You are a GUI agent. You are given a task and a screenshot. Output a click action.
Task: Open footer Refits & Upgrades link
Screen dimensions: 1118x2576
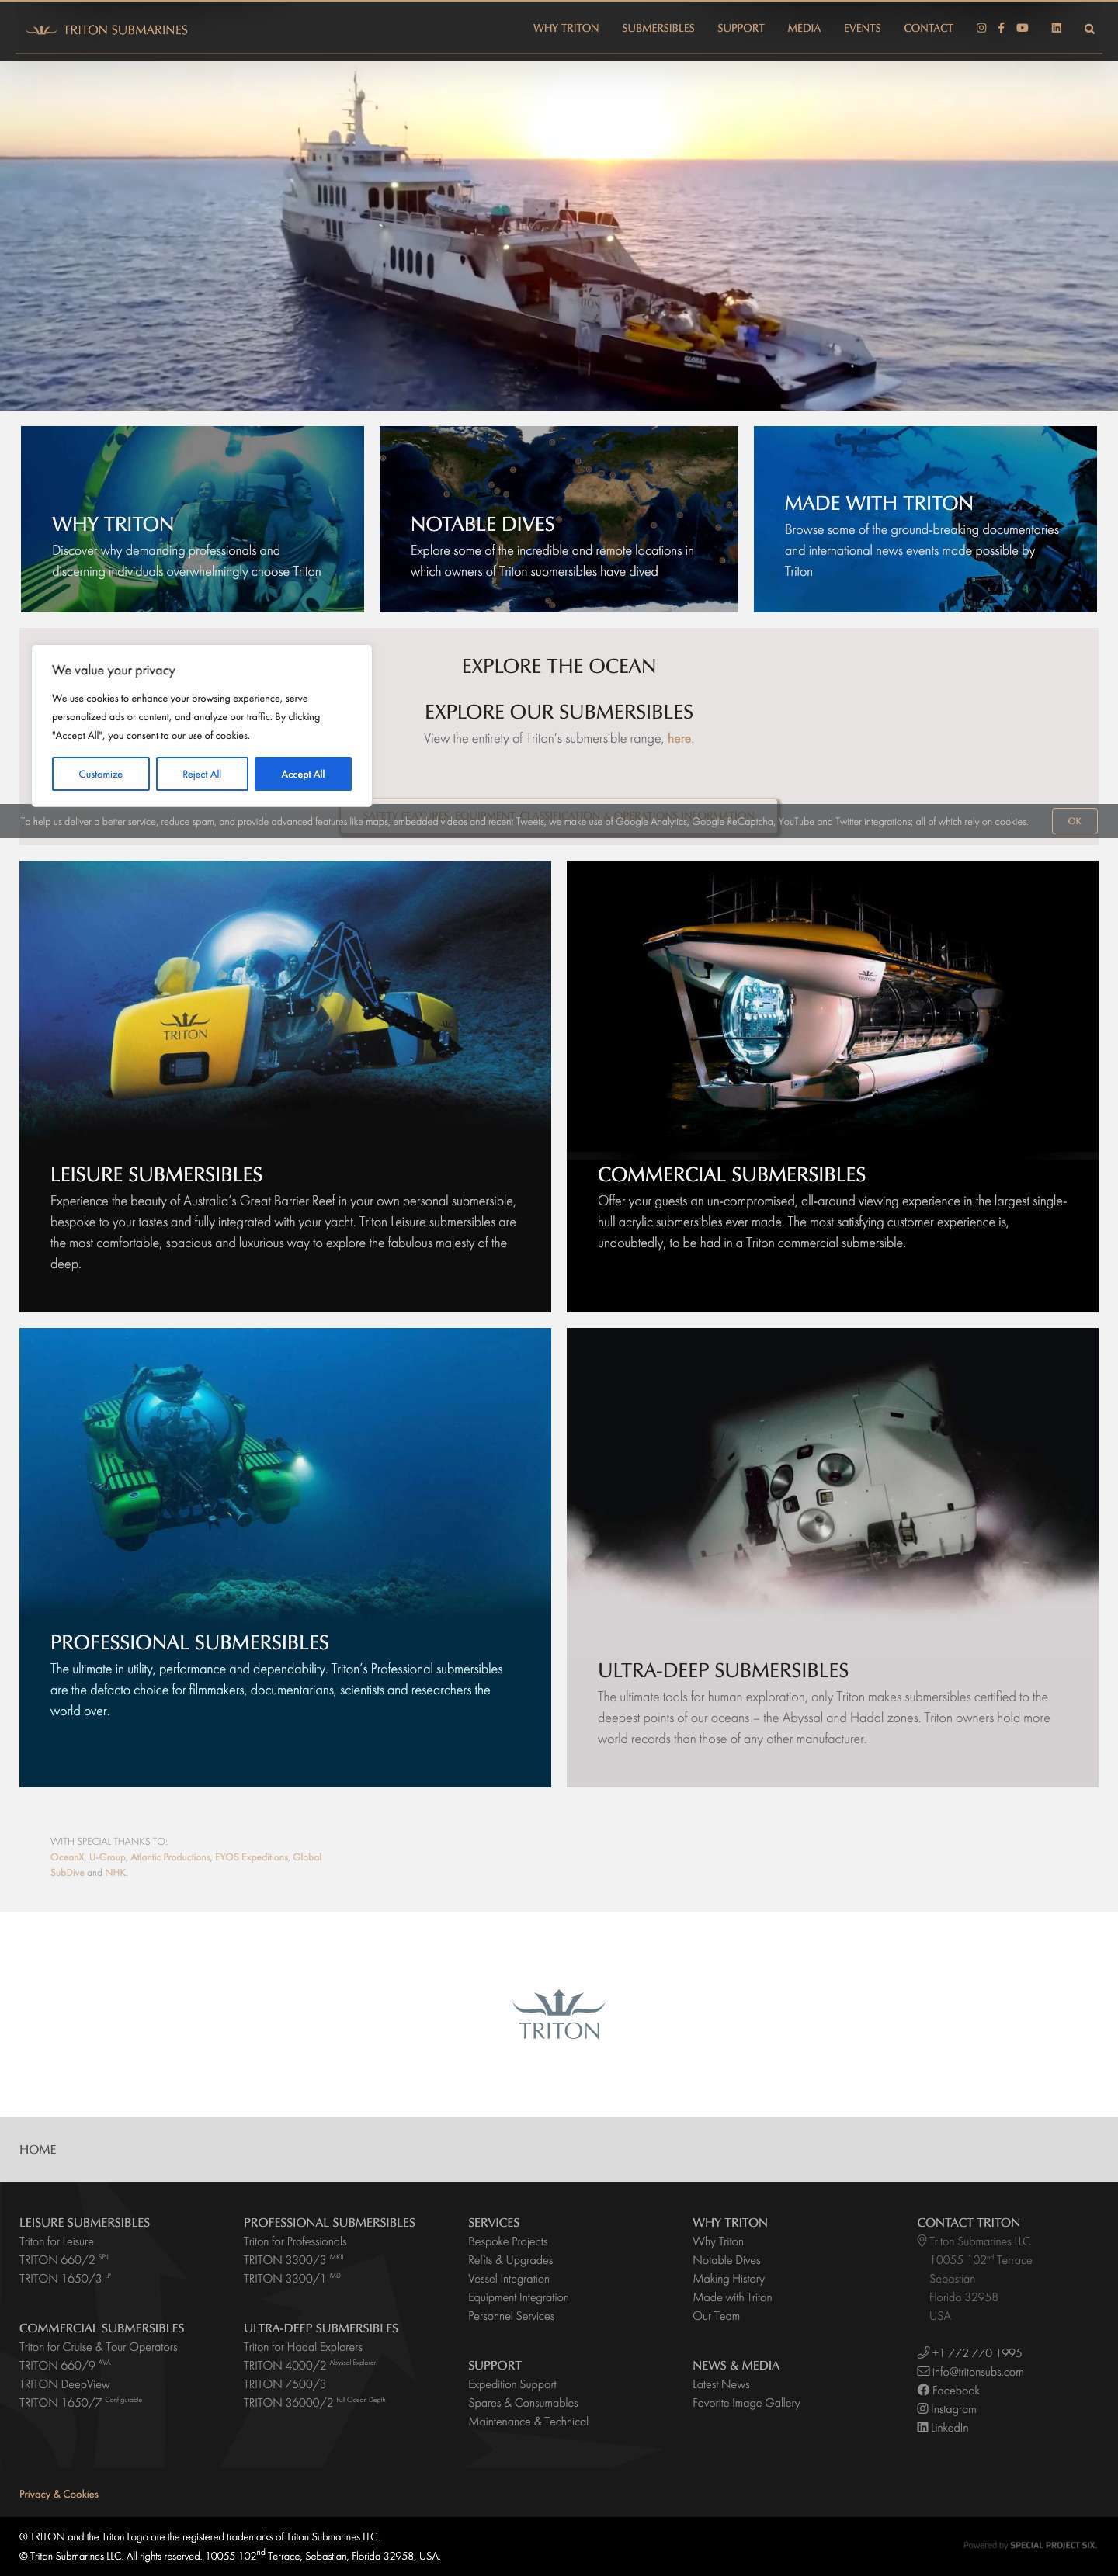510,2260
